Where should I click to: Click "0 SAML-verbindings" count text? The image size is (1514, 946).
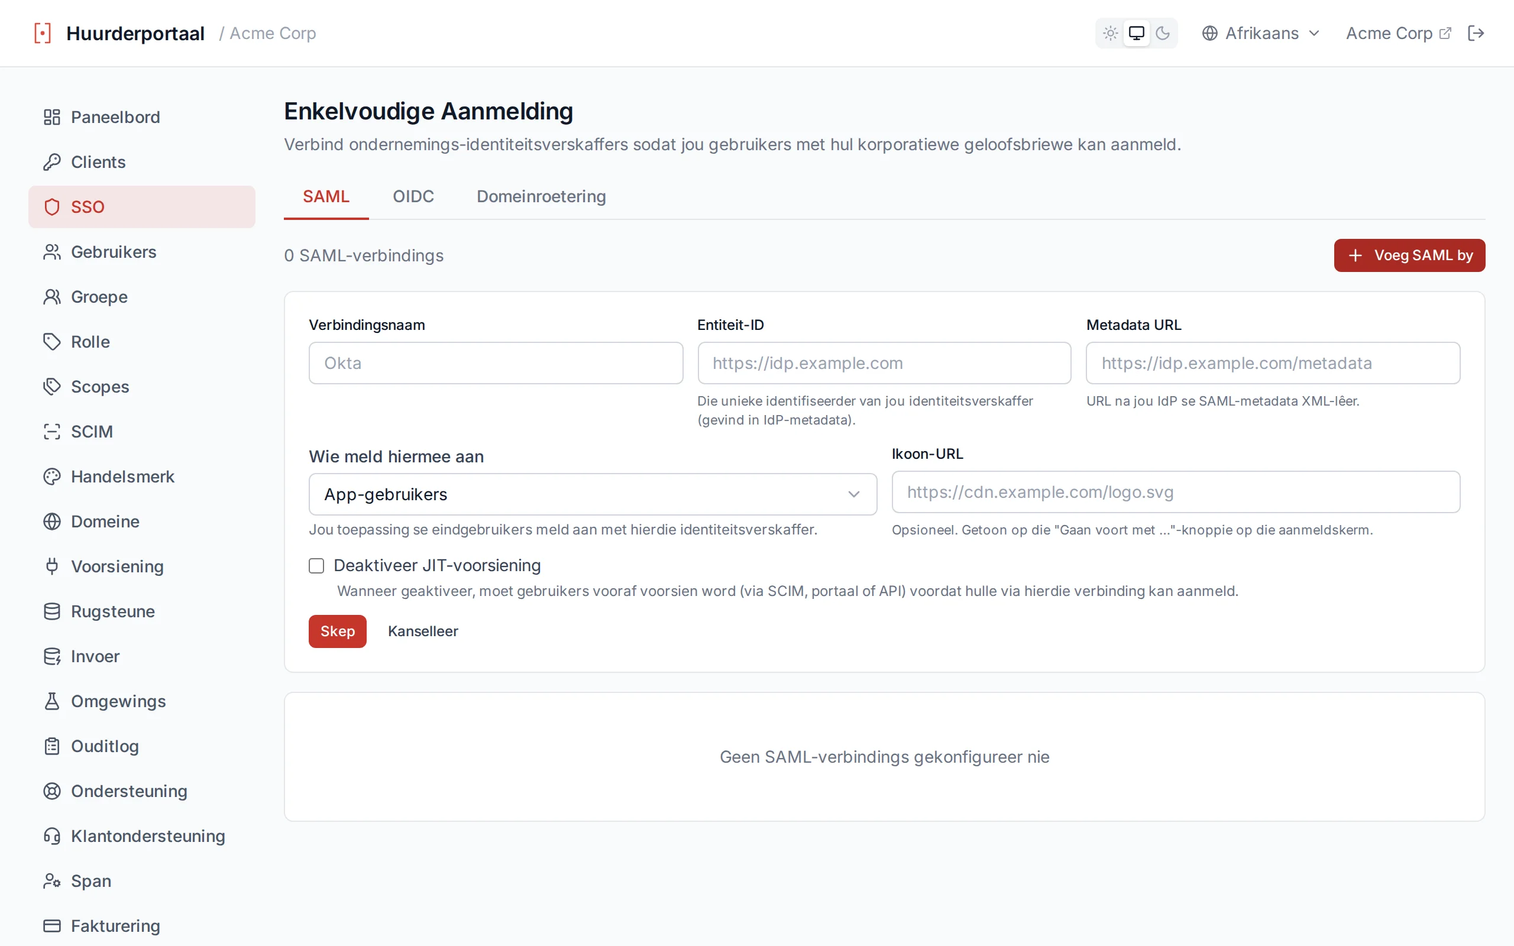pos(364,255)
